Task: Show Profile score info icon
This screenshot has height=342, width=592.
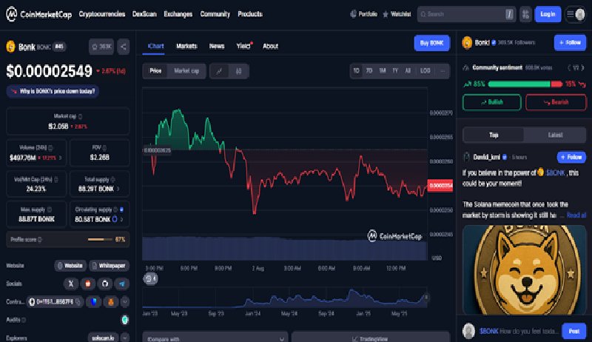Action: pos(40,239)
